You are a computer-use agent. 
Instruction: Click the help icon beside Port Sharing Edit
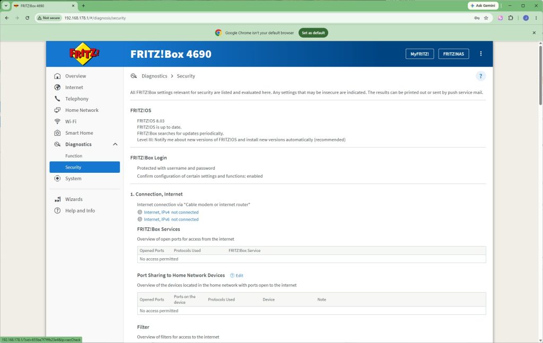tap(232, 276)
